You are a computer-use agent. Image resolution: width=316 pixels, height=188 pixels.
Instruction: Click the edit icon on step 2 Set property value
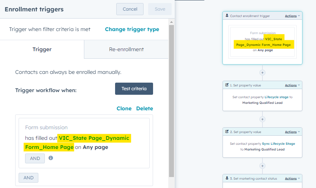coord(227,132)
